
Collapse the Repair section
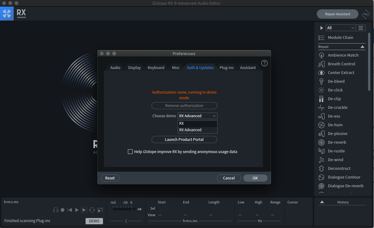tap(362, 47)
